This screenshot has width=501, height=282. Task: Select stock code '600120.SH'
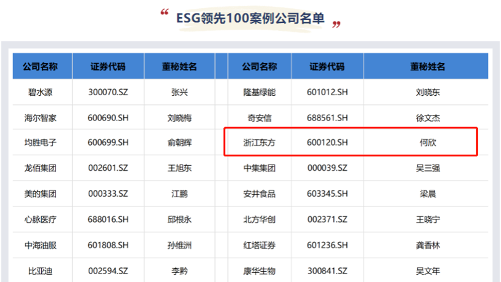(327, 143)
